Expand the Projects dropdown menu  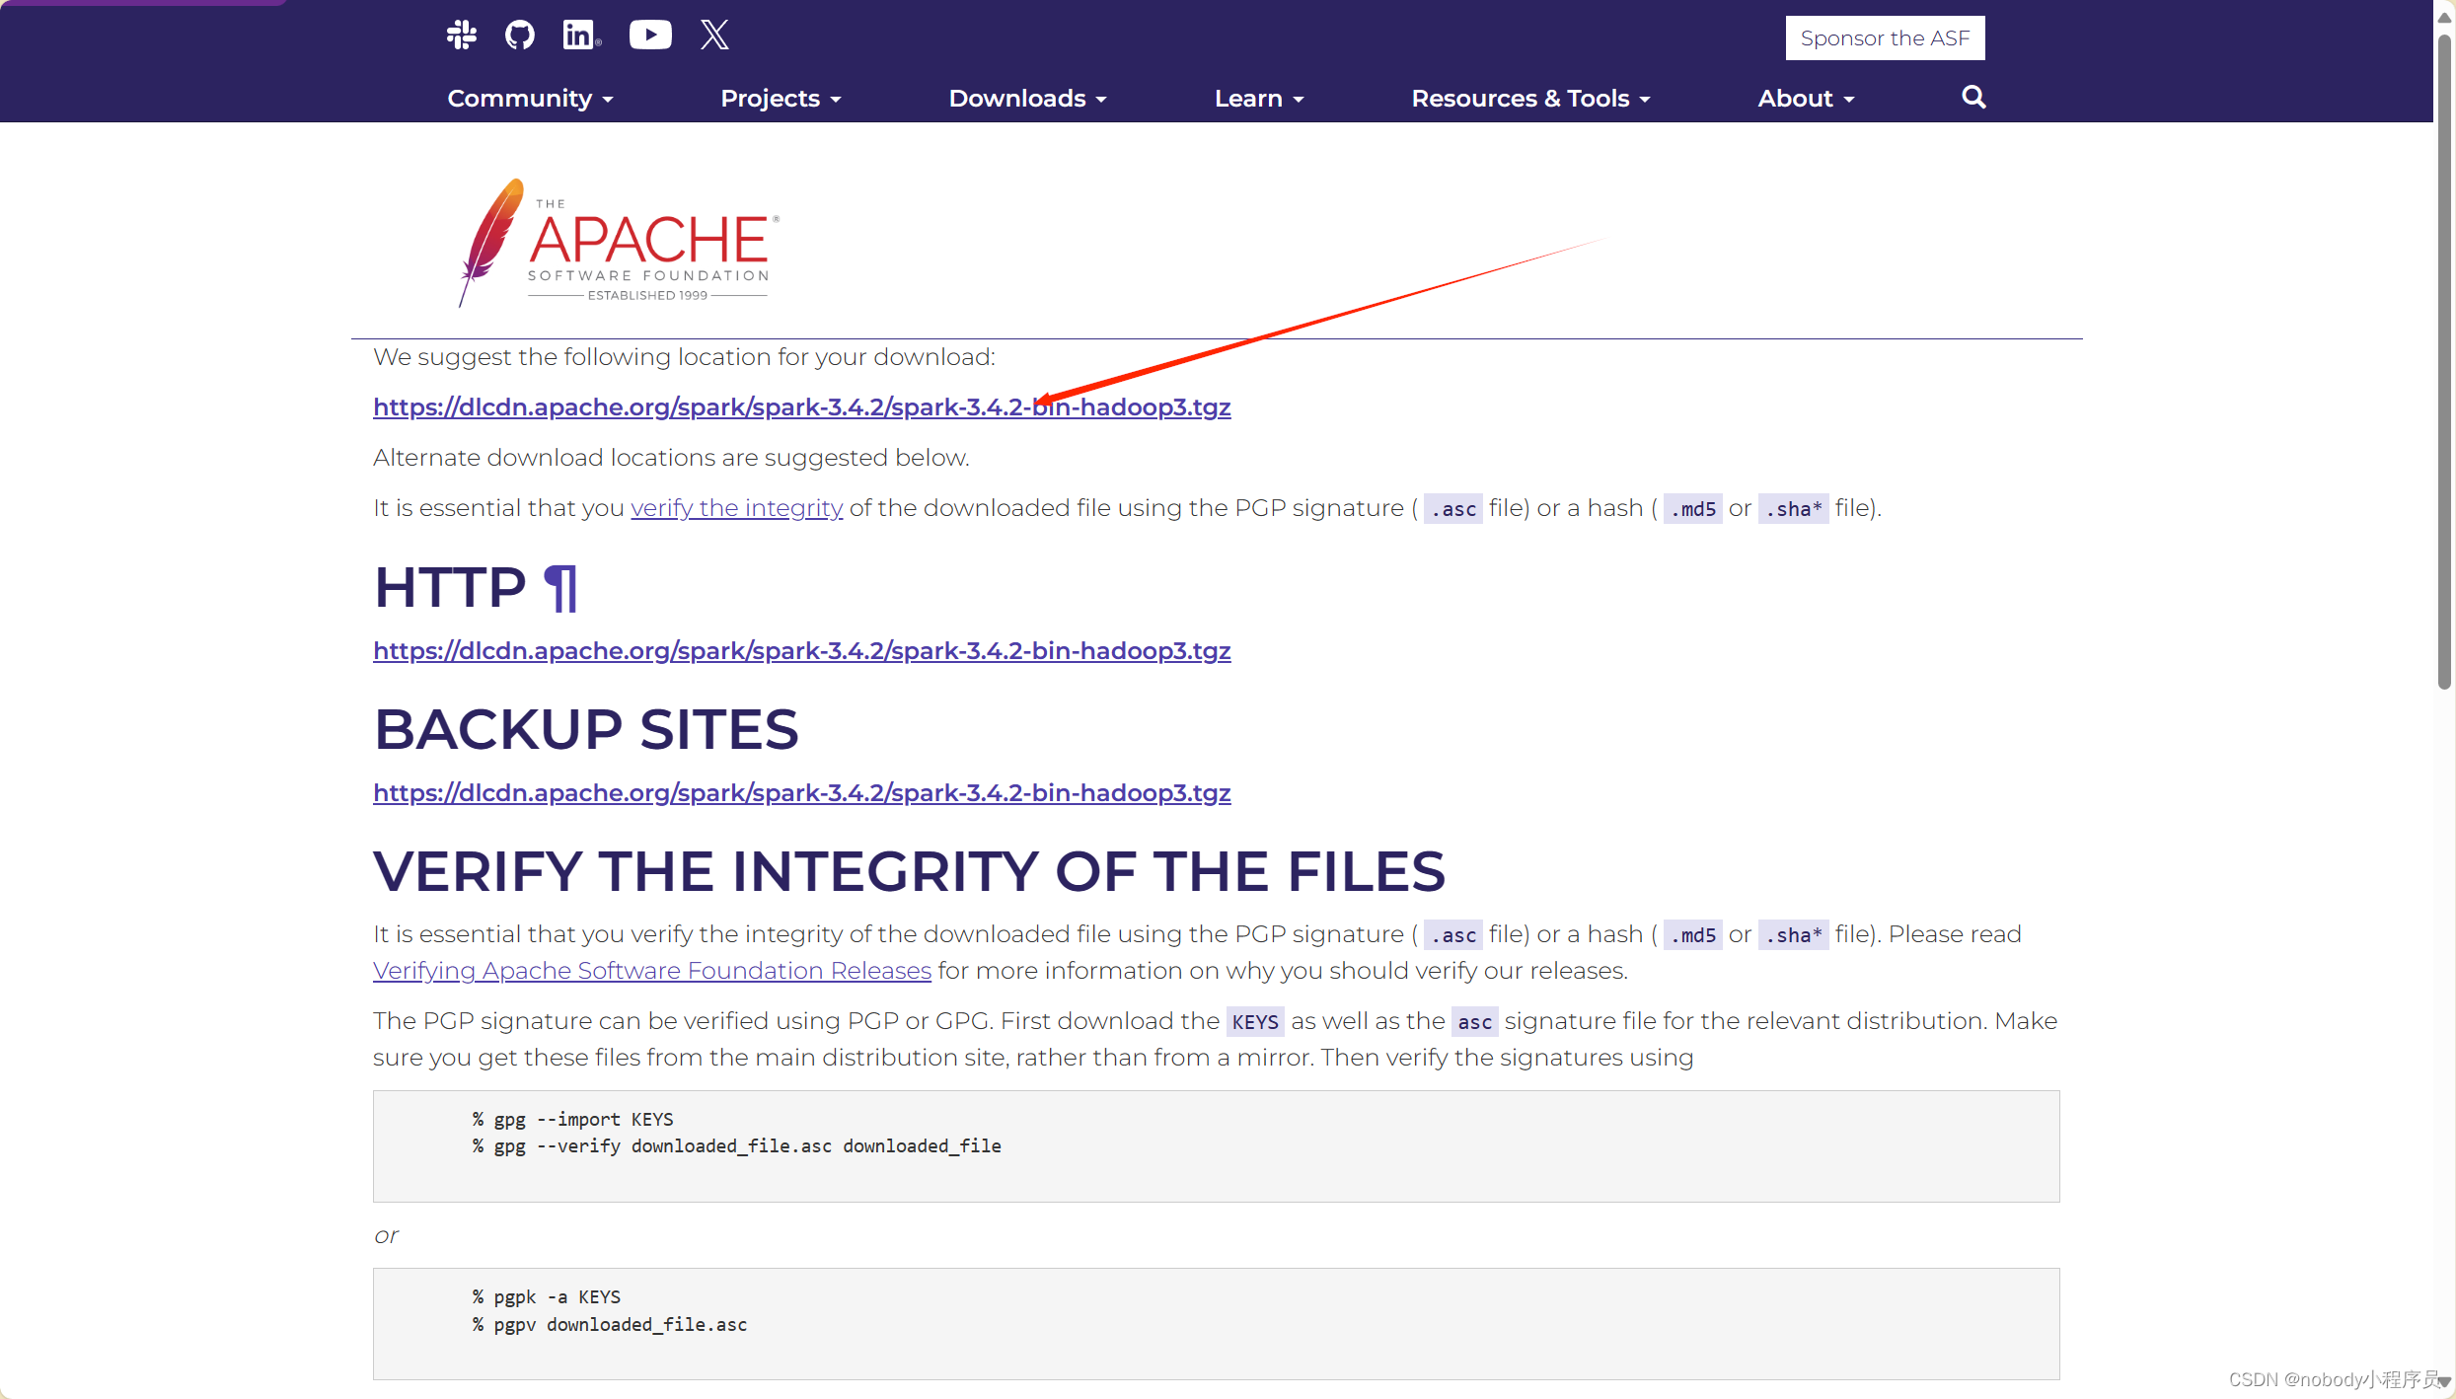point(781,99)
